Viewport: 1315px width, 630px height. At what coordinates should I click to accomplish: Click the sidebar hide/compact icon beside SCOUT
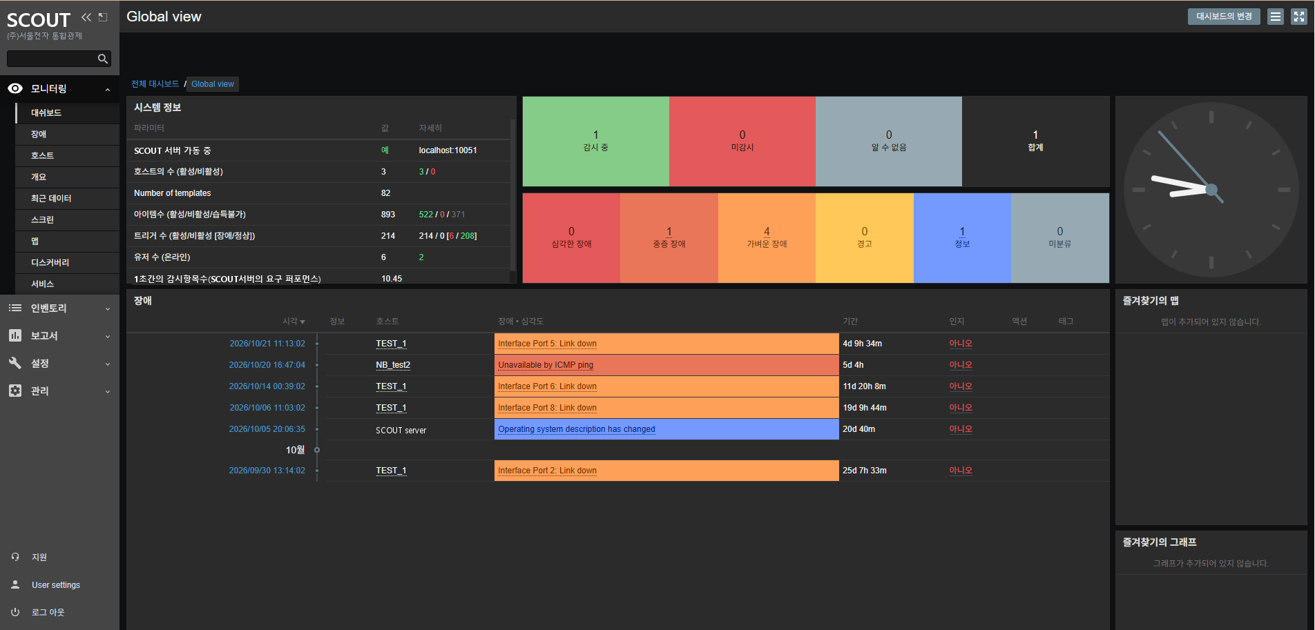(x=103, y=17)
